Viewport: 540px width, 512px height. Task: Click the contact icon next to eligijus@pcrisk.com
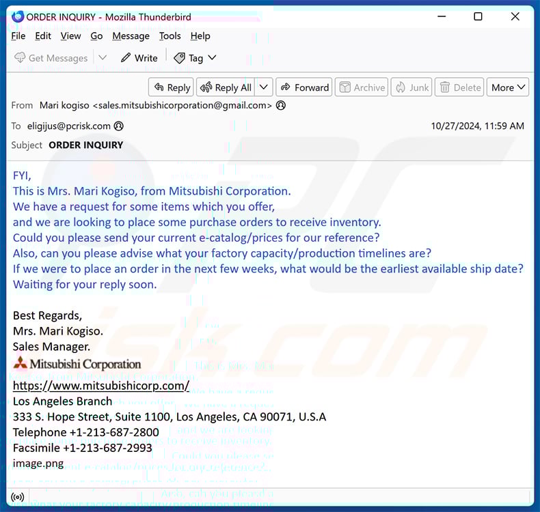click(x=118, y=126)
